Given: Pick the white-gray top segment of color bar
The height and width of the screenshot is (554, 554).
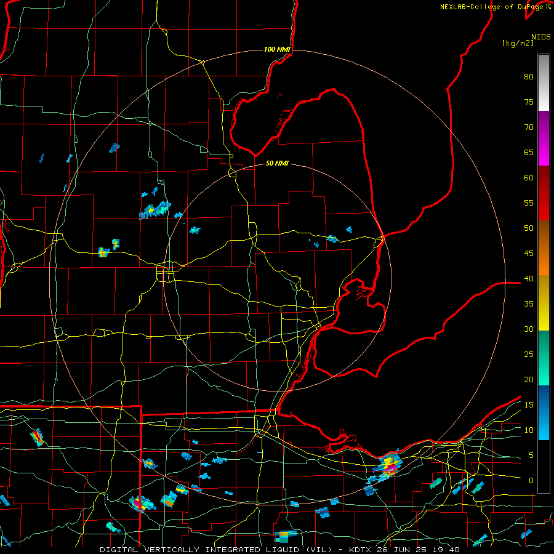Looking at the screenshot, I should (544, 82).
